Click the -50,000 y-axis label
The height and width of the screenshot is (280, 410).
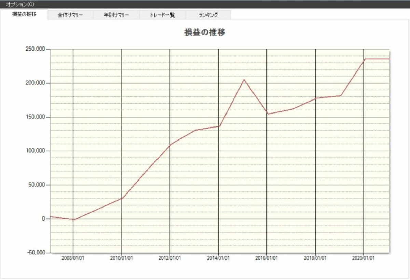[36, 253]
